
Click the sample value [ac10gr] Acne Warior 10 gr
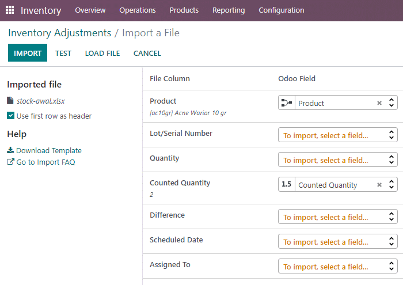[x=188, y=113]
